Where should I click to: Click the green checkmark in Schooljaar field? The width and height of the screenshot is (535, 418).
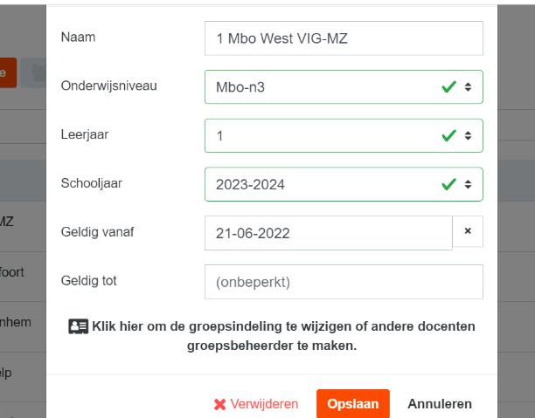(x=450, y=184)
